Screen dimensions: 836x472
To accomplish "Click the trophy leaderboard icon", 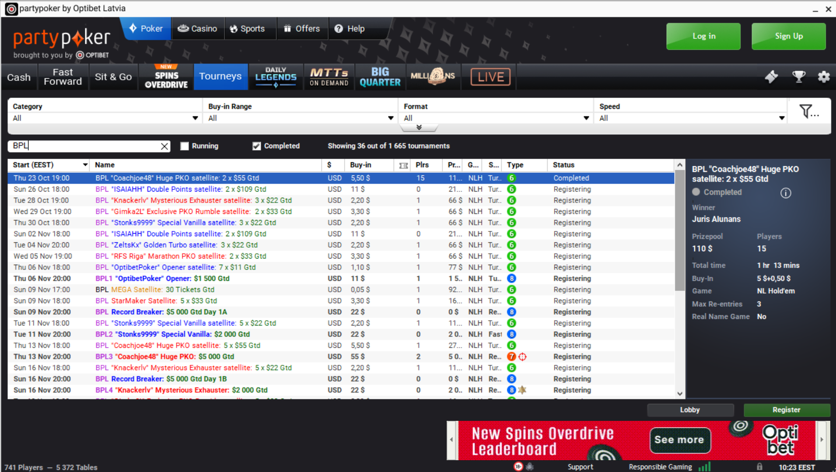I will [798, 77].
